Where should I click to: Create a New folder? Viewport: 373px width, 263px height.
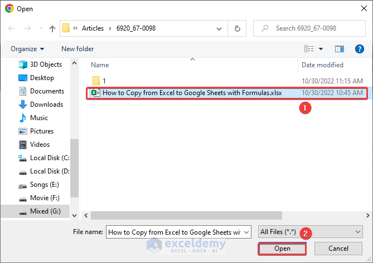tap(77, 49)
